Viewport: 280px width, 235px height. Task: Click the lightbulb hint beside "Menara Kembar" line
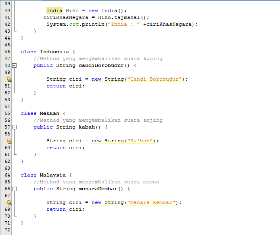[9, 202]
